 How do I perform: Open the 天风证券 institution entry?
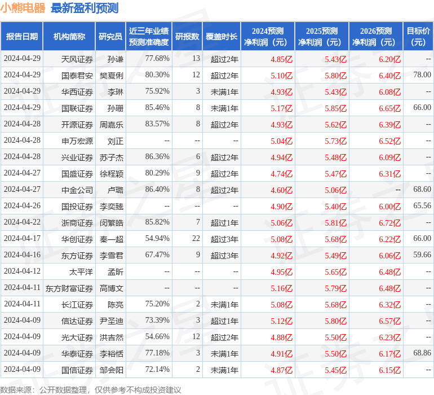(x=77, y=59)
